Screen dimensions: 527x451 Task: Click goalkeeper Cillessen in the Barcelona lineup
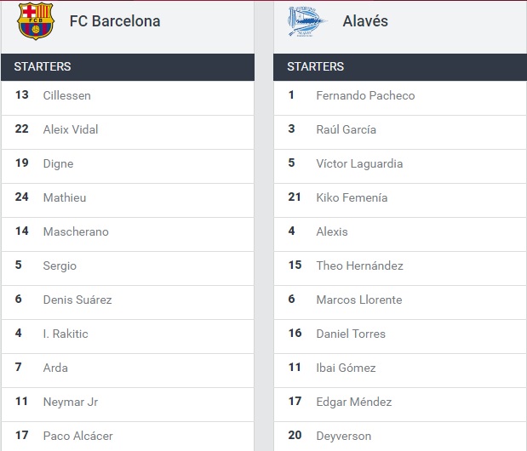[66, 95]
